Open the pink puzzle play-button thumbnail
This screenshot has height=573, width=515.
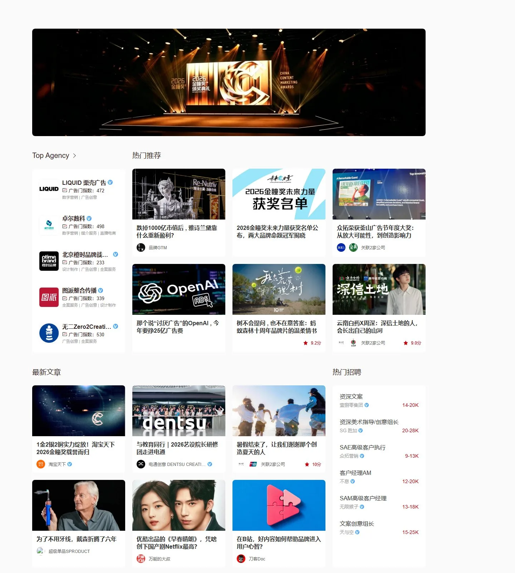coord(279,505)
